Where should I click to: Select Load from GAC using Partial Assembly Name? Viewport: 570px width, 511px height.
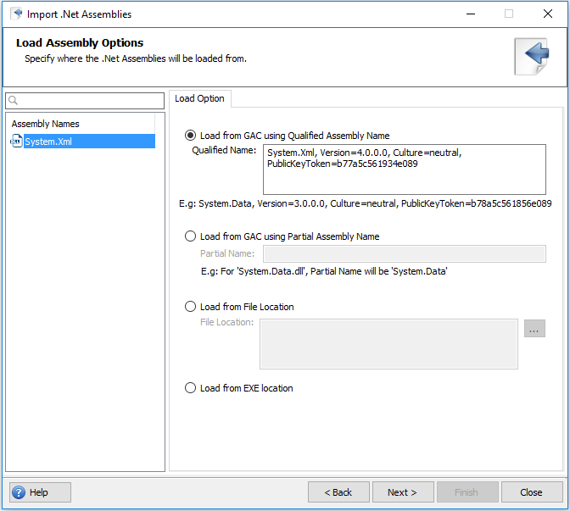pyautogui.click(x=191, y=236)
